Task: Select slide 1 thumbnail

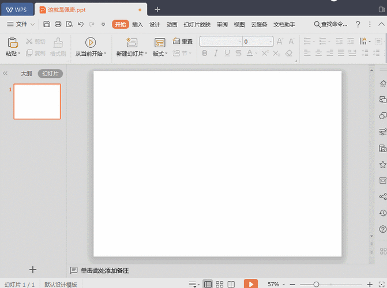Action: 37,101
